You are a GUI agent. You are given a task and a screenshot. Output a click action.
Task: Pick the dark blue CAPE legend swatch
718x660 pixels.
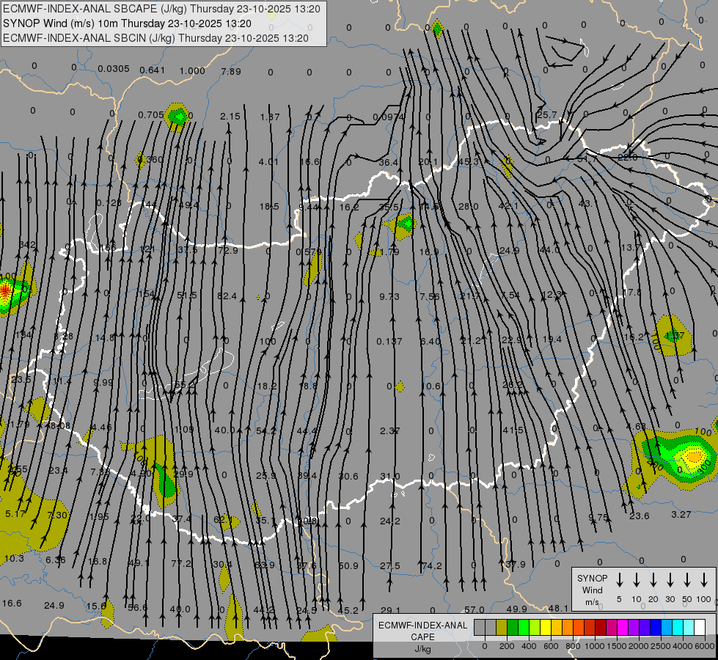(656, 627)
